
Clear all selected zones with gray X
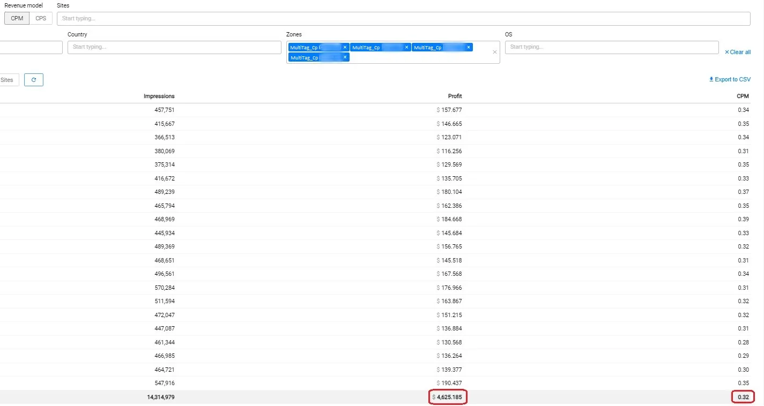[494, 52]
